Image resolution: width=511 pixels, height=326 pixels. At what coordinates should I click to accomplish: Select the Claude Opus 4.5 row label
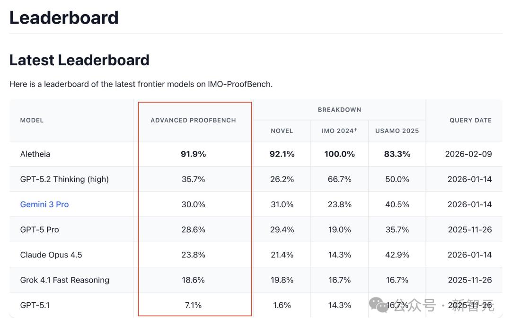click(x=51, y=255)
